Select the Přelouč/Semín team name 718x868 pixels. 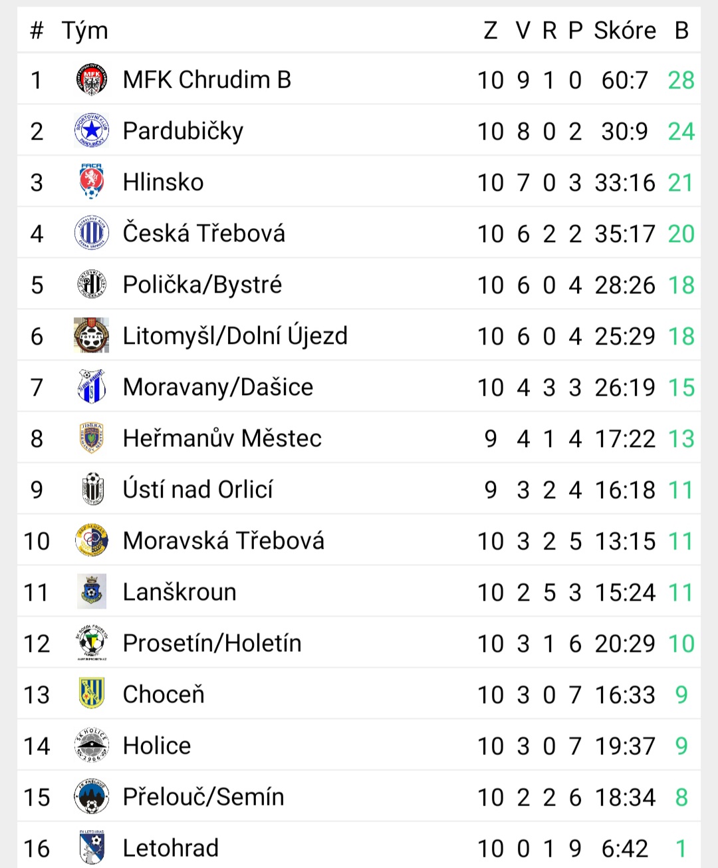[x=203, y=797]
